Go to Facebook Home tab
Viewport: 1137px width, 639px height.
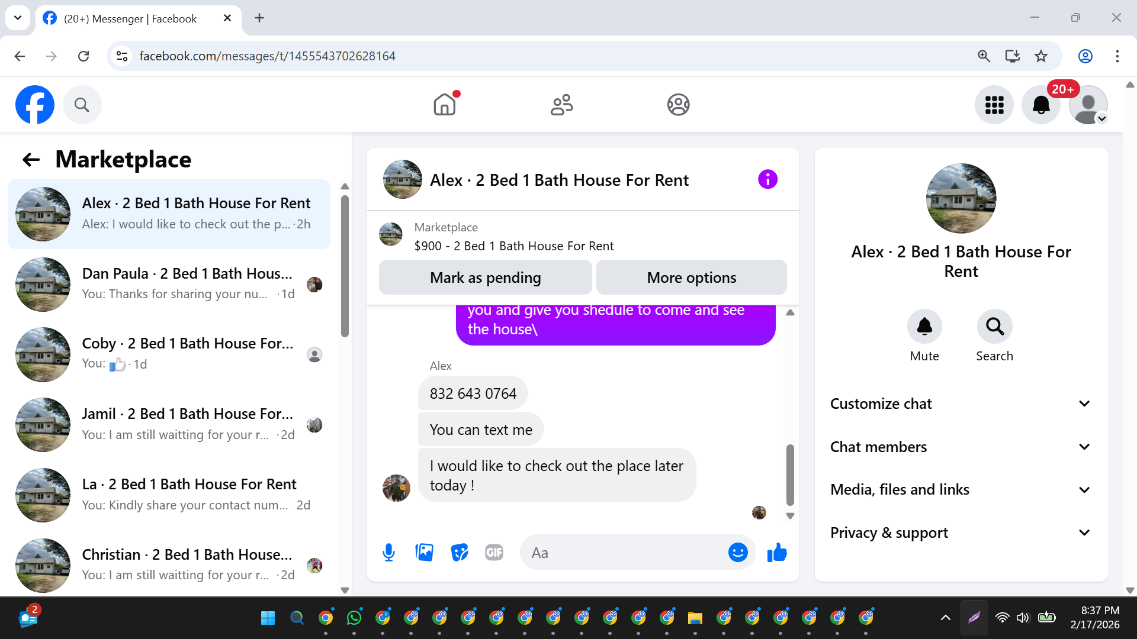(x=445, y=105)
